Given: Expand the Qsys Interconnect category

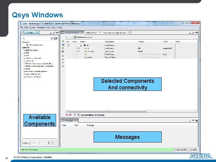Looking at the screenshot, I should [x=24, y=74].
